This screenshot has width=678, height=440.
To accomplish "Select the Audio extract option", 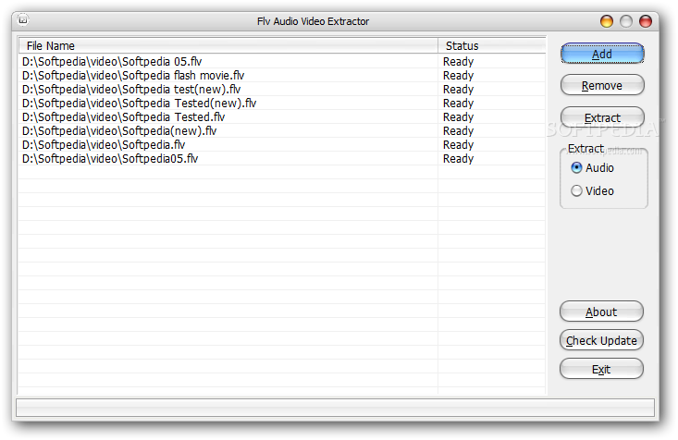I will click(x=577, y=168).
